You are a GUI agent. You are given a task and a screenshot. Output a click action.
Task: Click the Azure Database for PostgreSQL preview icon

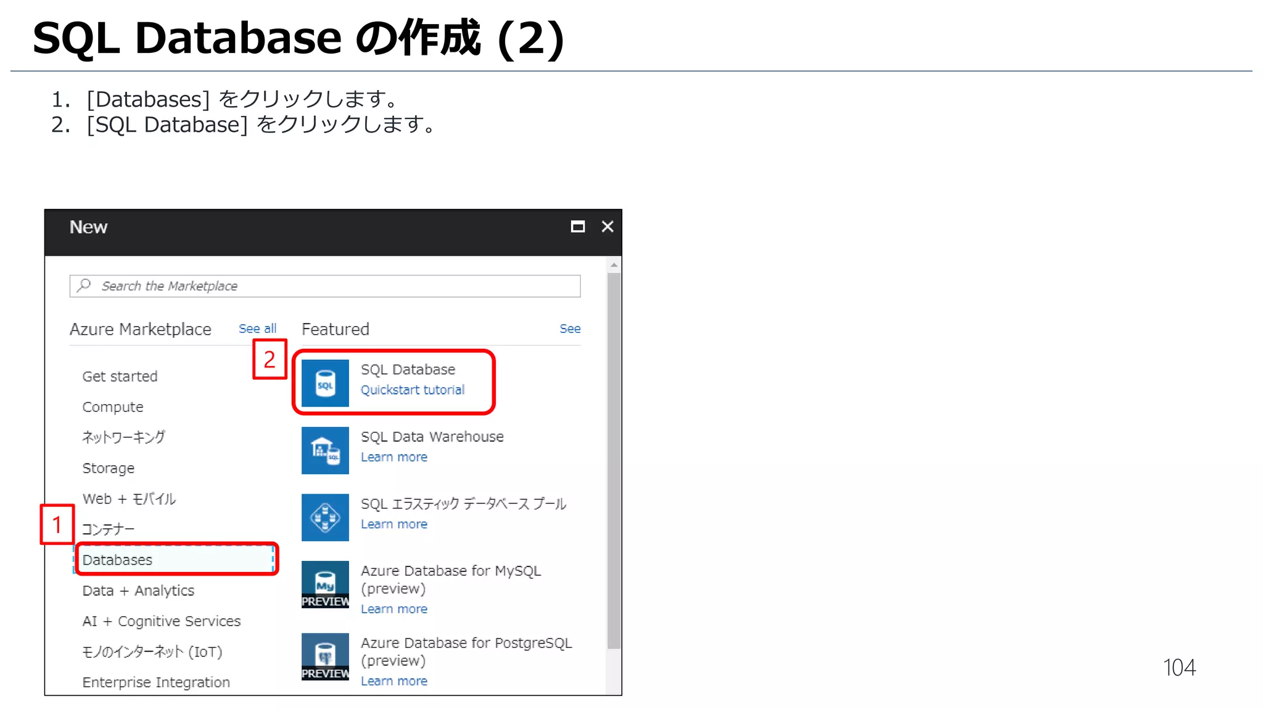coord(325,656)
